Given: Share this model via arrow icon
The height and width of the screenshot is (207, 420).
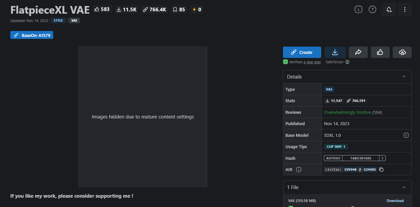Looking at the screenshot, I should (358, 52).
